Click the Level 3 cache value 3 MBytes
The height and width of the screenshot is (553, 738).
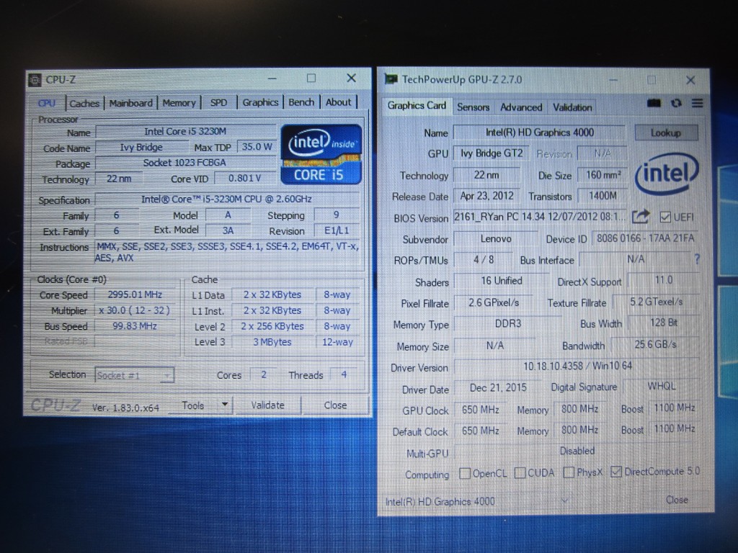272,342
